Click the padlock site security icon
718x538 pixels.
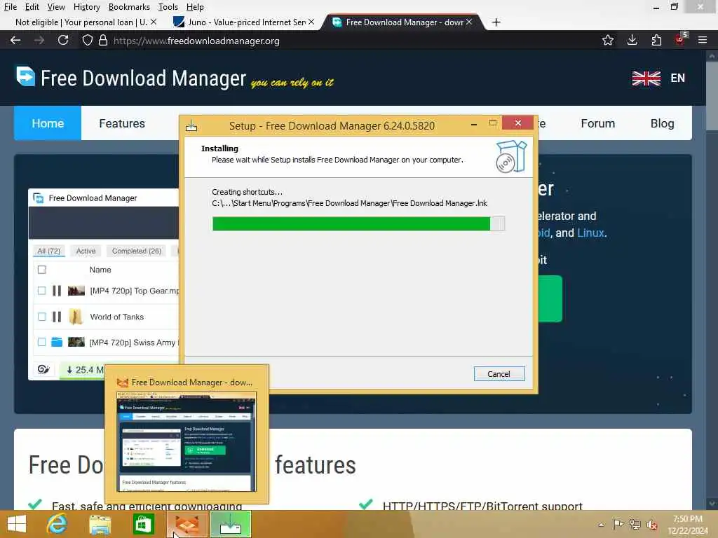pyautogui.click(x=103, y=40)
